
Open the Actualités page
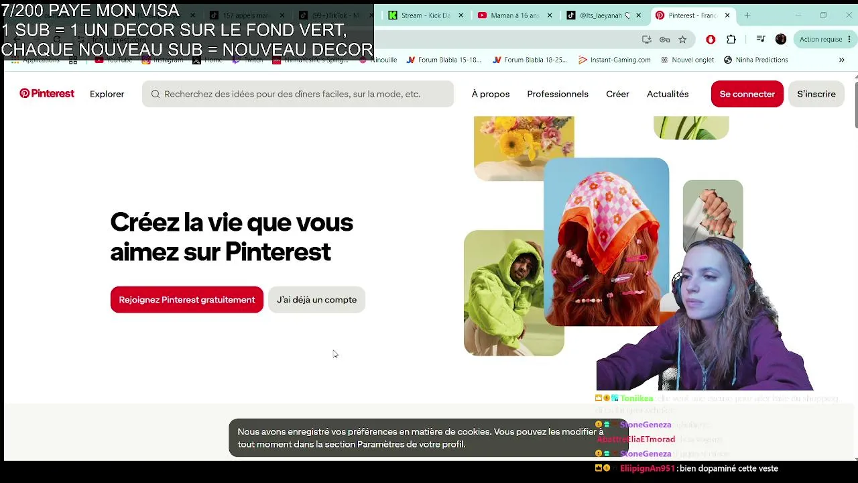(x=668, y=94)
